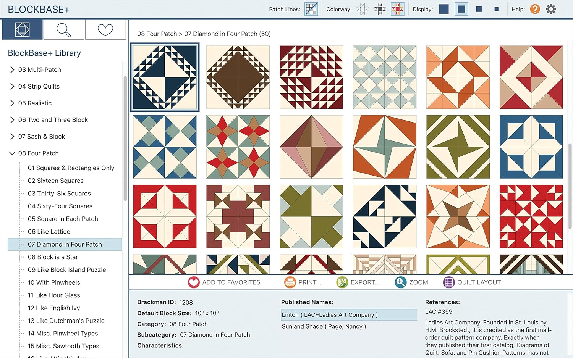This screenshot has height=358, width=573.
Task: Open the Quilt Layout grid icon
Action: pyautogui.click(x=448, y=282)
